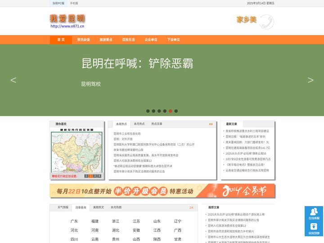This screenshot has width=324, height=243.
Task: Select second carousel indicator dot
Action: 153,111
